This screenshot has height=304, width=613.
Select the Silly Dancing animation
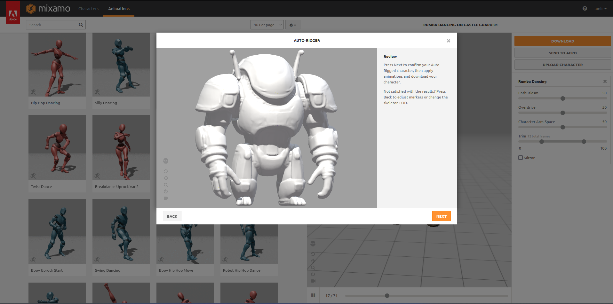[121, 71]
